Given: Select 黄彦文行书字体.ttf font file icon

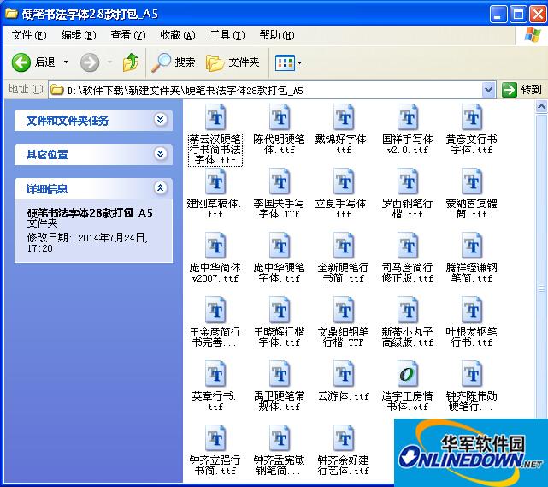Looking at the screenshot, I should pos(472,117).
